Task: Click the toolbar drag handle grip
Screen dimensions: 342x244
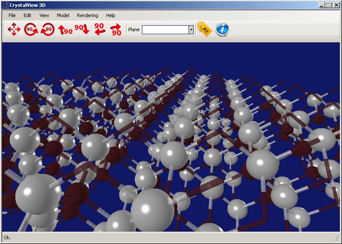Action: coord(3,29)
